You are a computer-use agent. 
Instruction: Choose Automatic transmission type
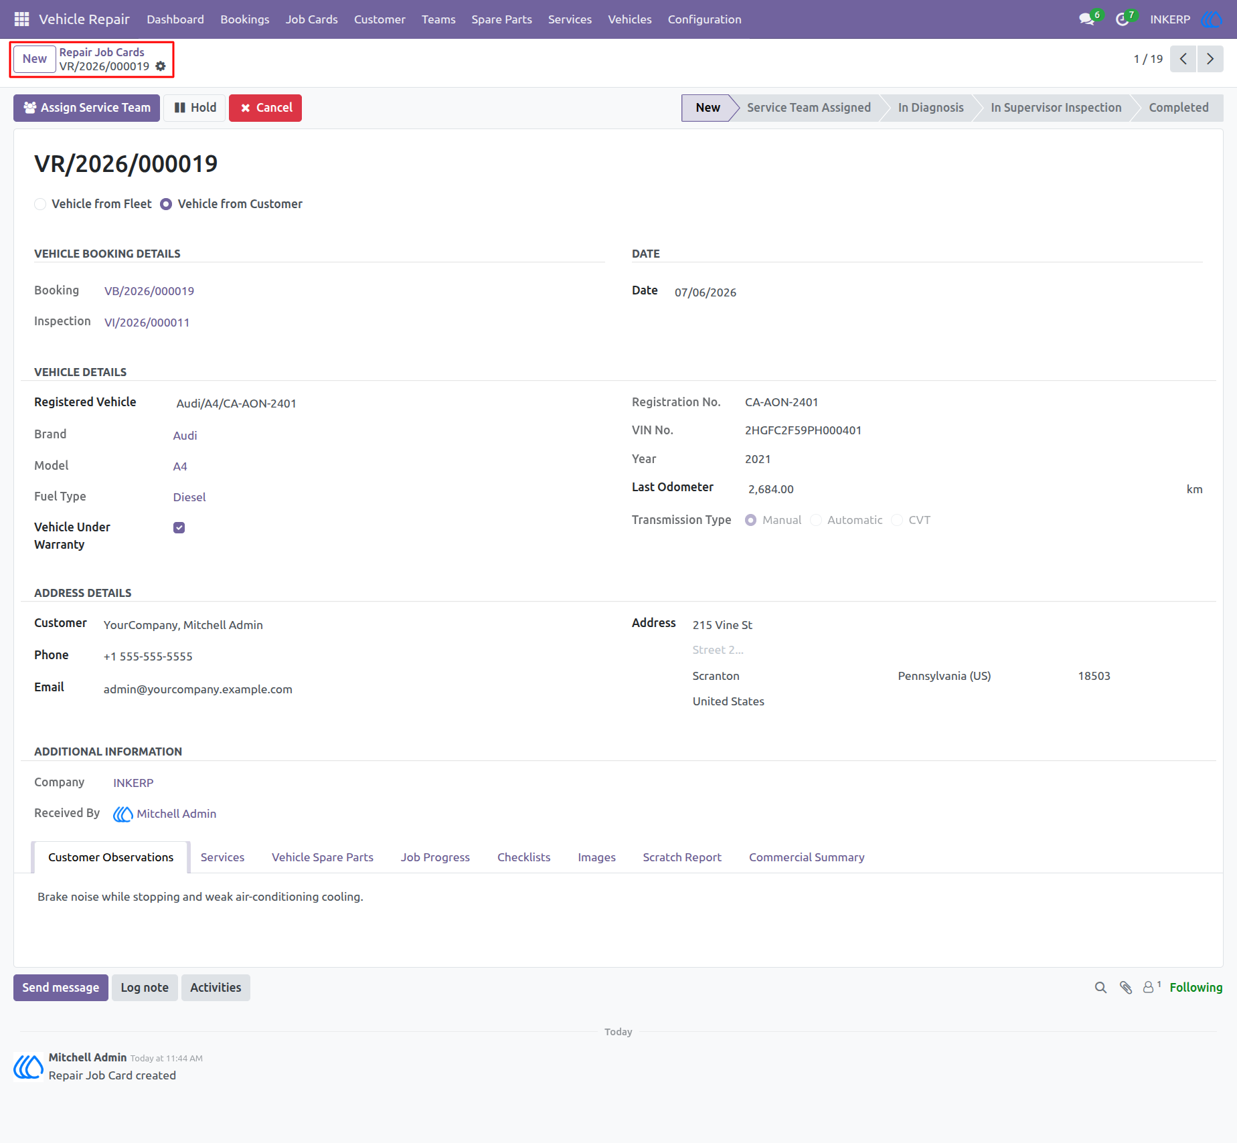816,520
